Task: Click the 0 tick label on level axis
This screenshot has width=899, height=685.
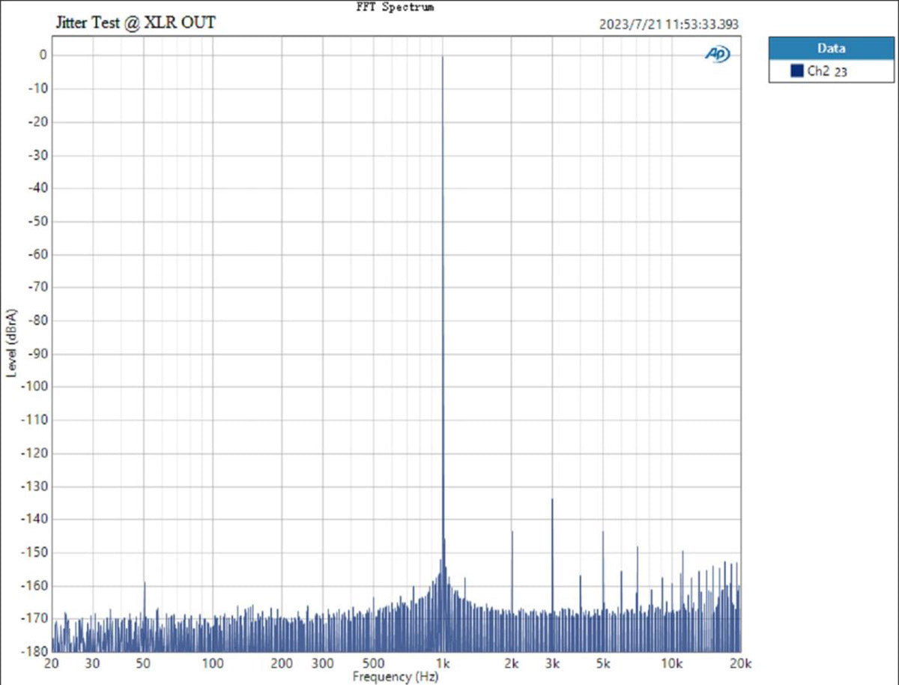Action: click(x=43, y=55)
